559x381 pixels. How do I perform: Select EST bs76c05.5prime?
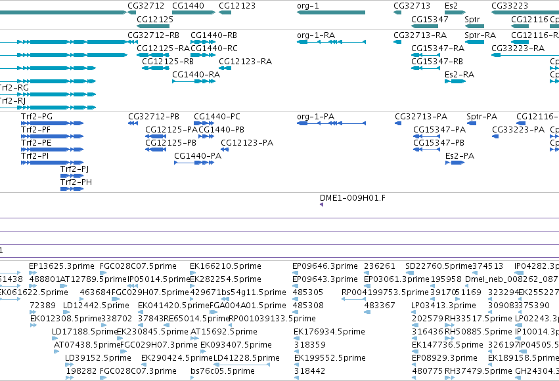pyautogui.click(x=223, y=372)
